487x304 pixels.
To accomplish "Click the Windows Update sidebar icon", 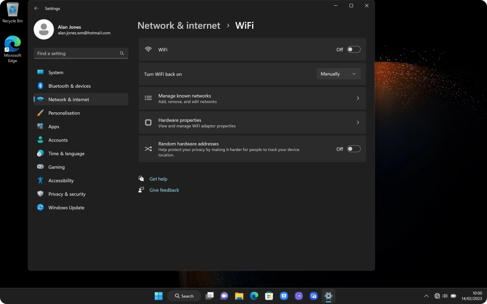I will tap(40, 207).
